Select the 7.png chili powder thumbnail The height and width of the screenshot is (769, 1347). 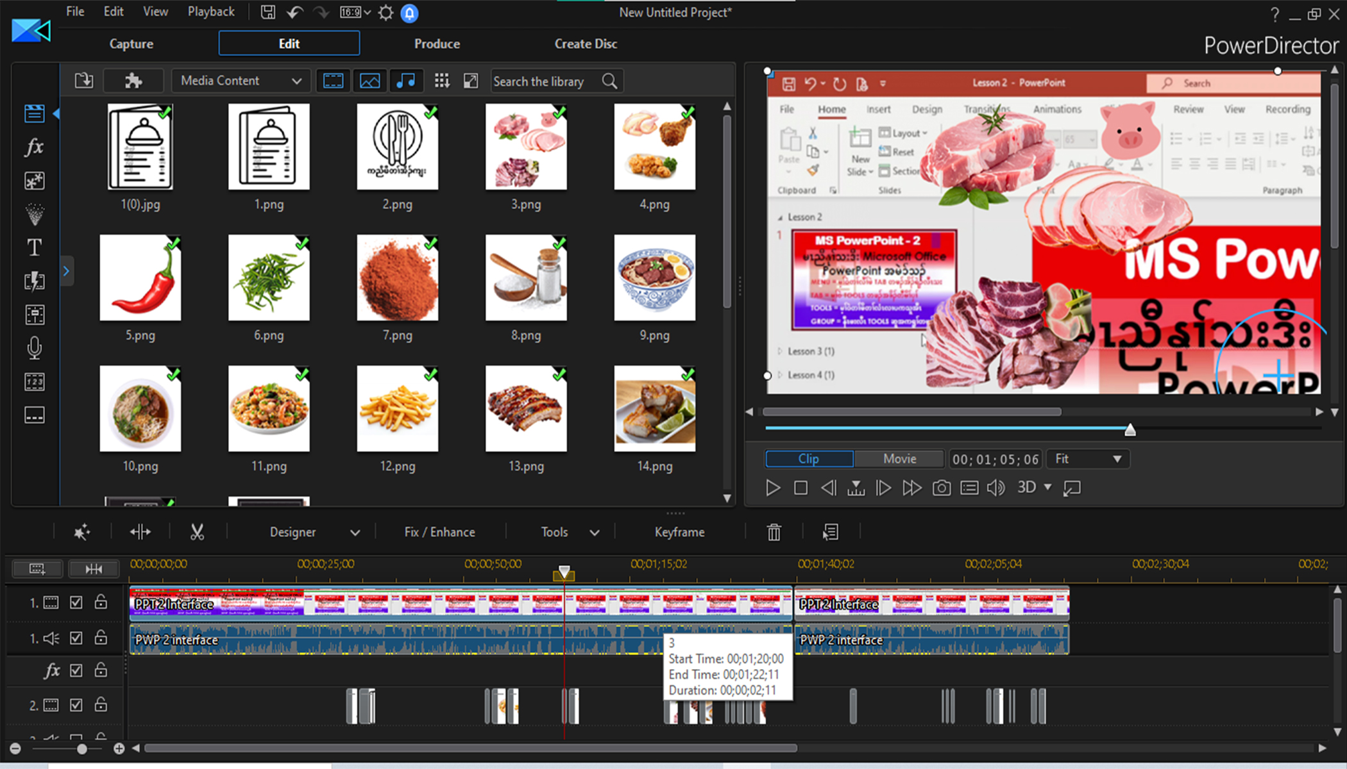point(398,277)
